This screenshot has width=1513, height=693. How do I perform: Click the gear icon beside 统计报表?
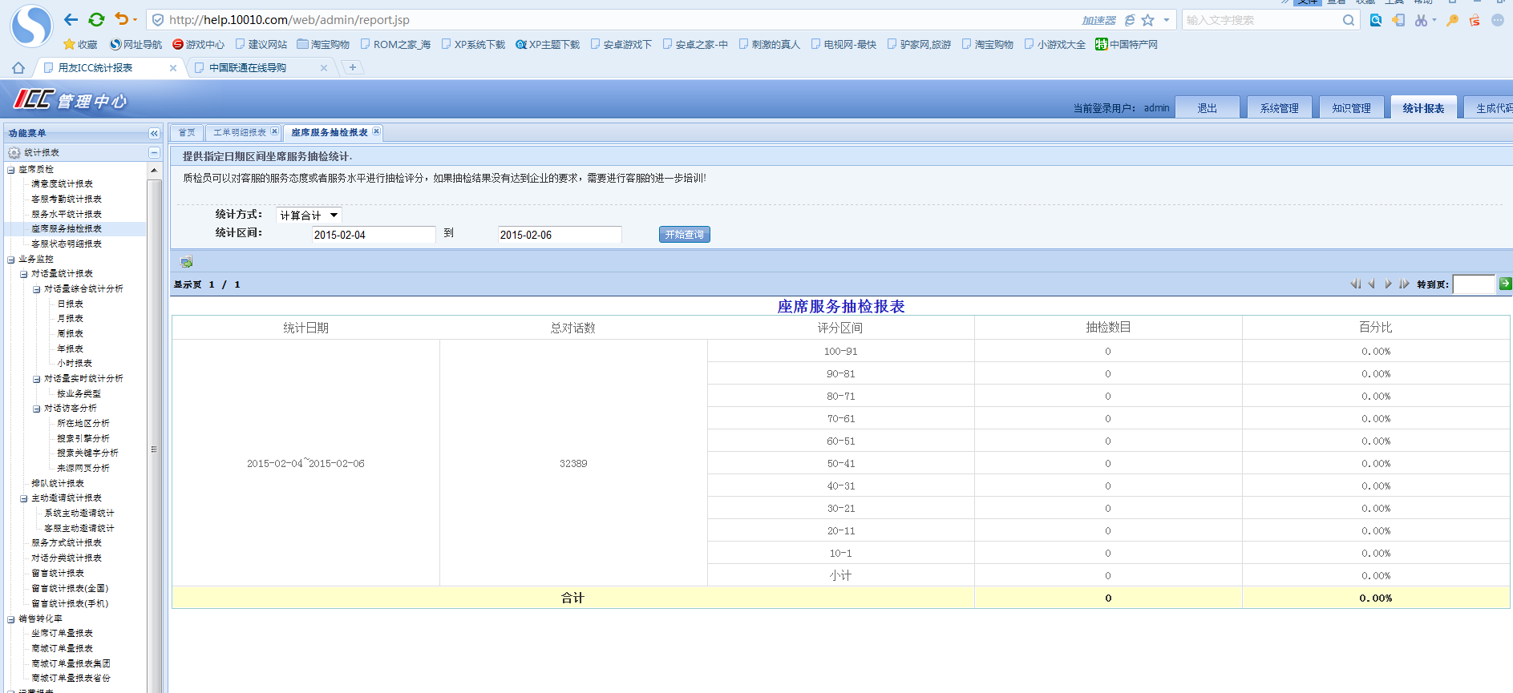(14, 152)
